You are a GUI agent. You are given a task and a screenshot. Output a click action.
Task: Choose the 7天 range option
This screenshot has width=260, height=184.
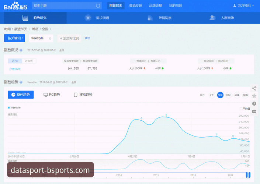[212, 95]
